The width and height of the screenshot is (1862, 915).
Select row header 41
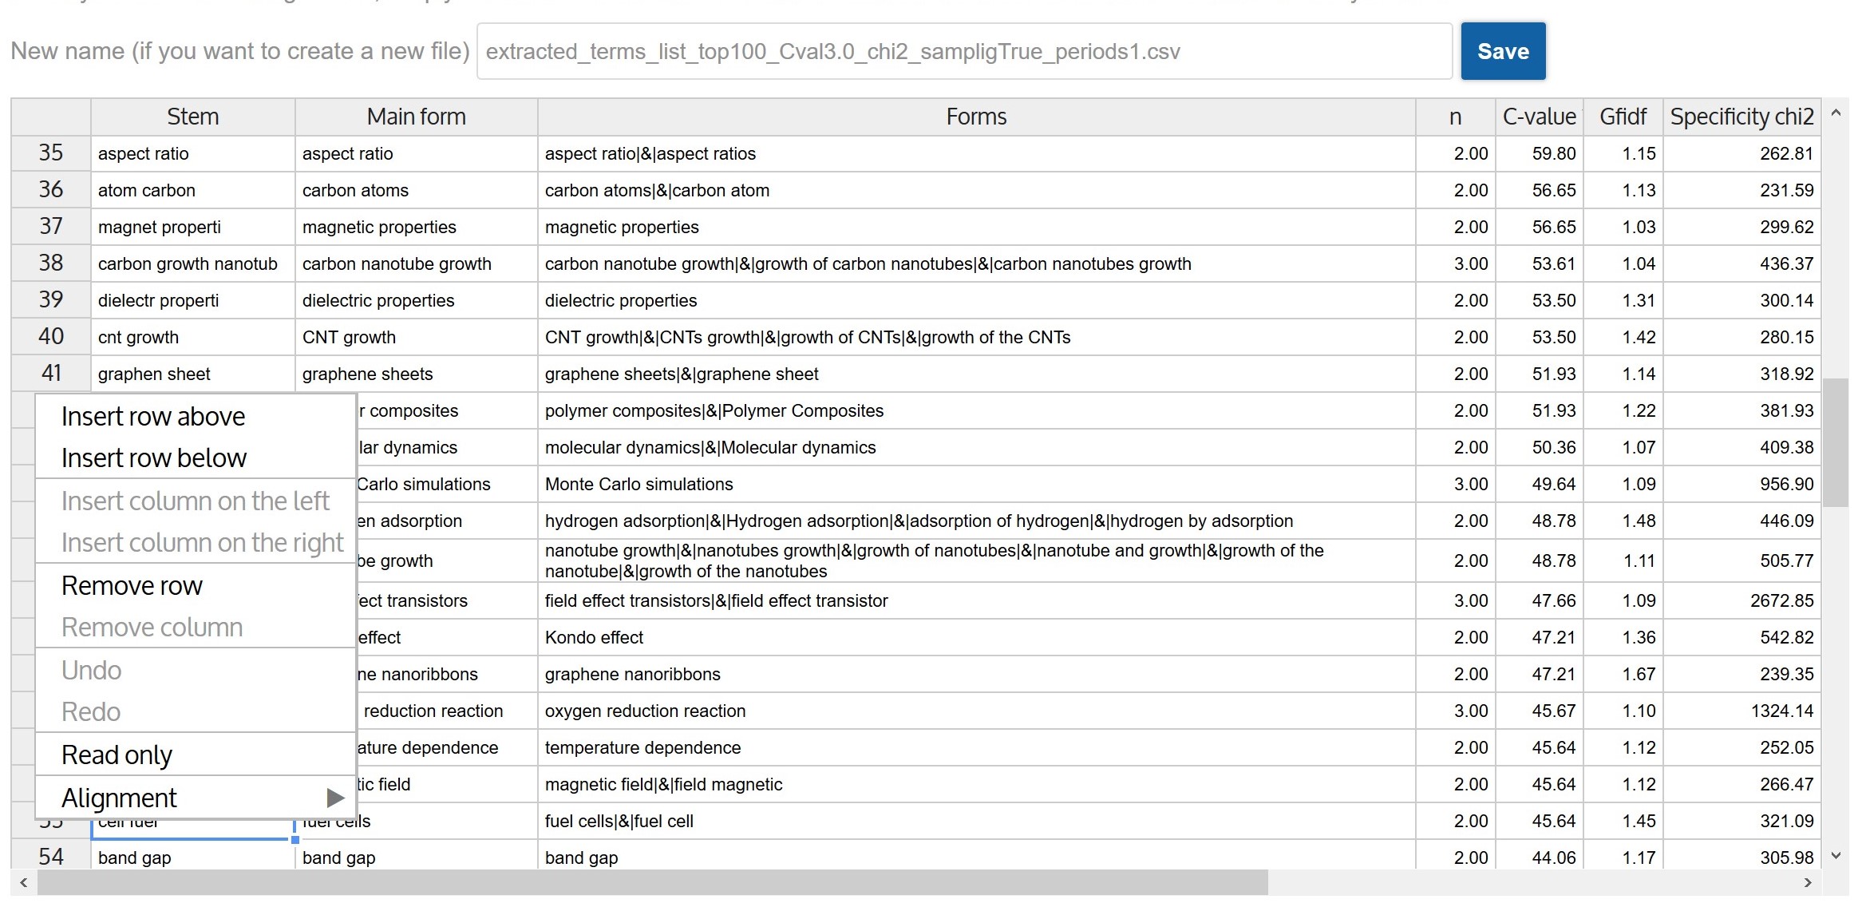[x=51, y=374]
